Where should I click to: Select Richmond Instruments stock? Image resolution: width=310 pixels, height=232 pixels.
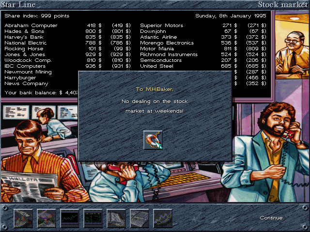point(203,55)
